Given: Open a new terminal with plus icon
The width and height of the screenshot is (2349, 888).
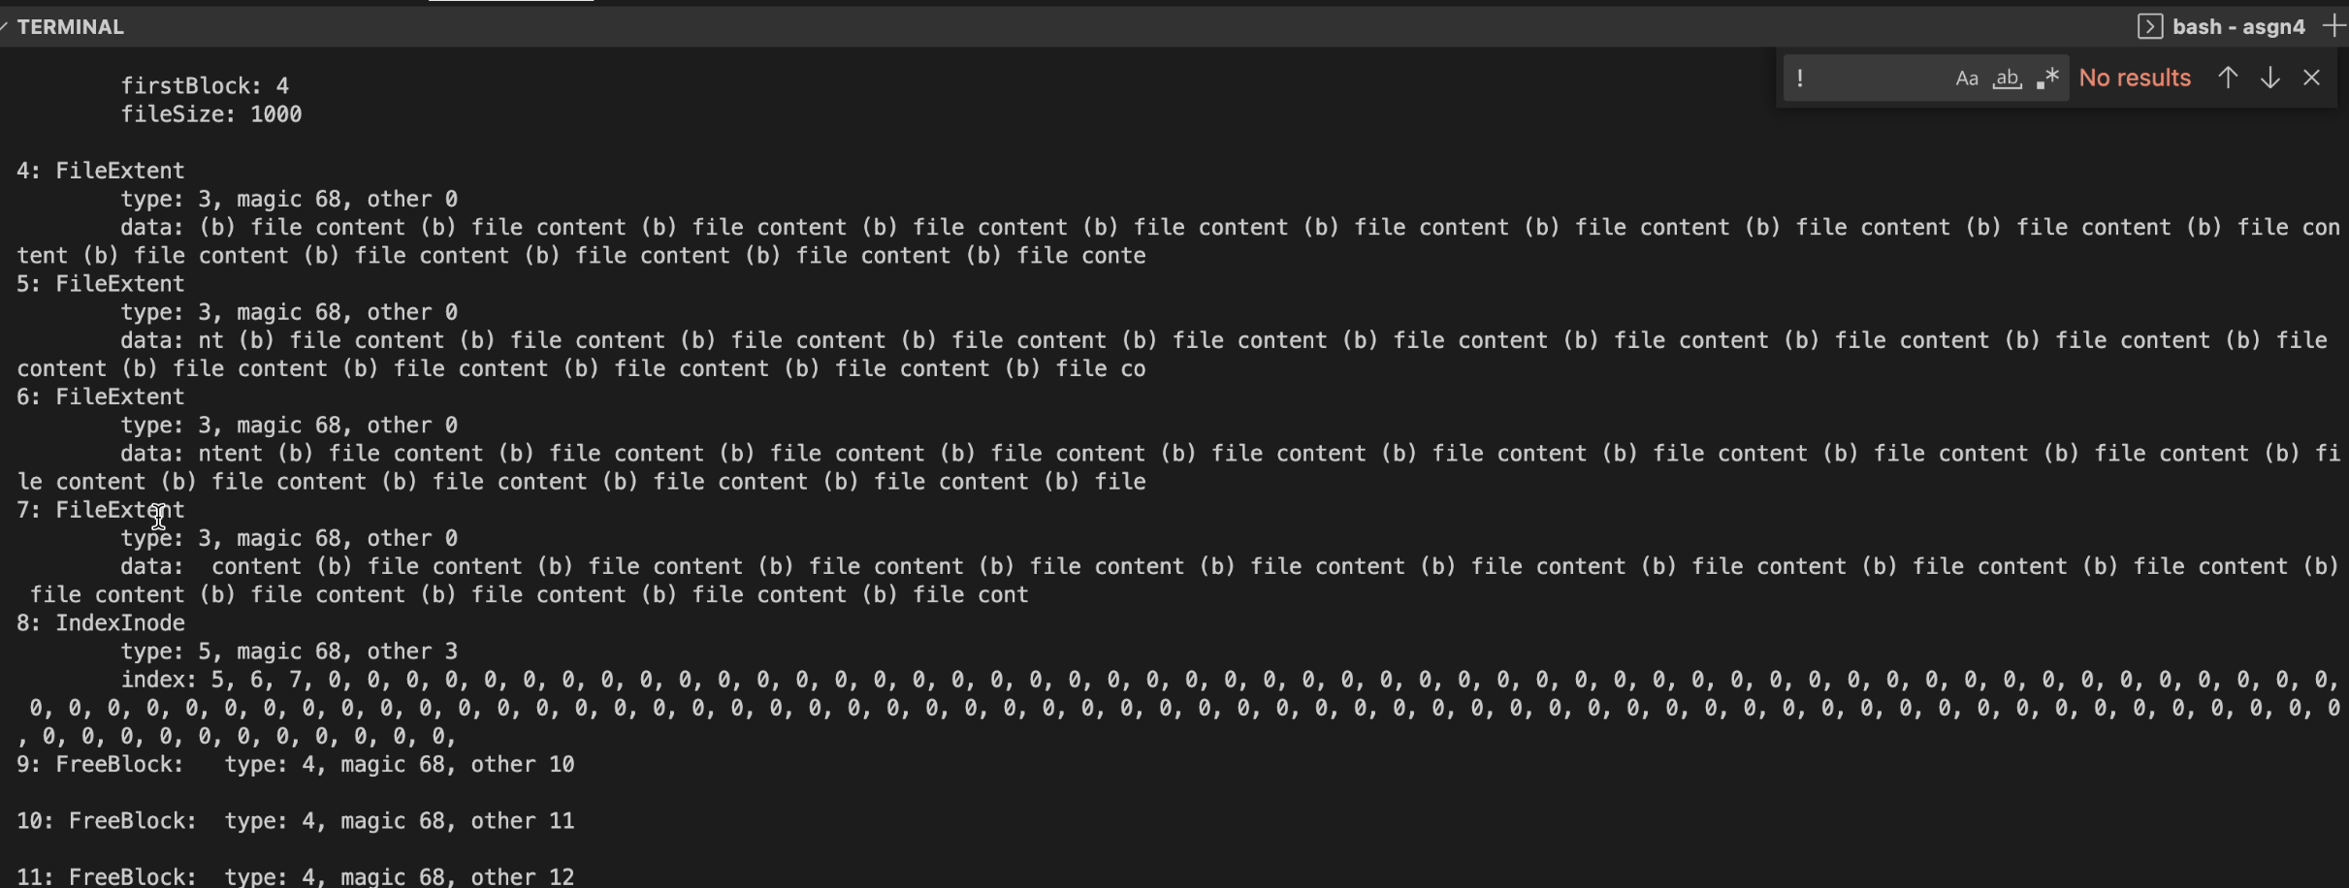Looking at the screenshot, I should point(2334,26).
